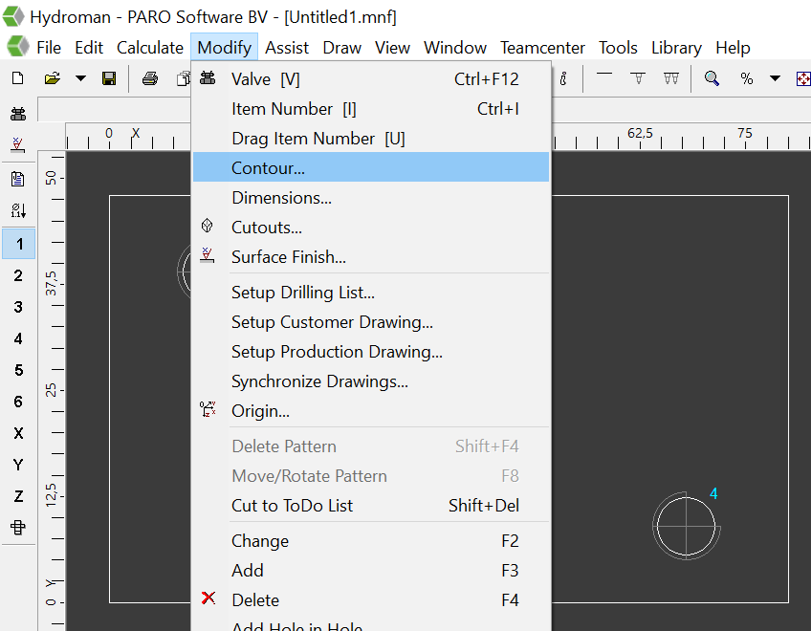Choose Item Number [I] menu entry
Screen dimensions: 811x631
pyautogui.click(x=371, y=109)
